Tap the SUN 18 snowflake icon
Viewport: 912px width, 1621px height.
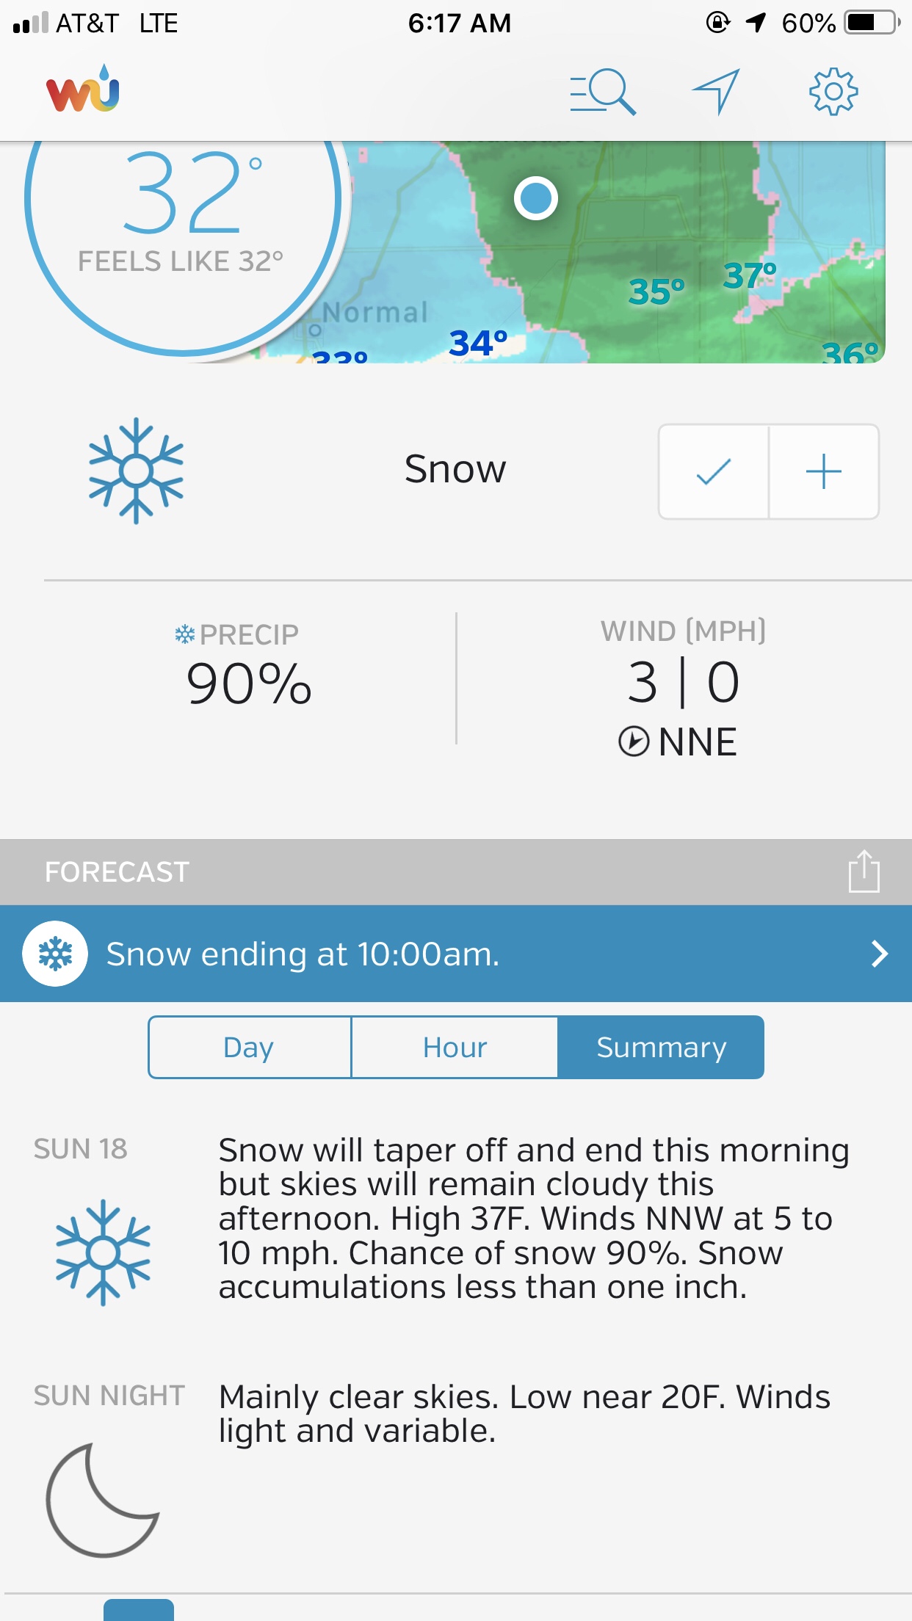point(103,1252)
